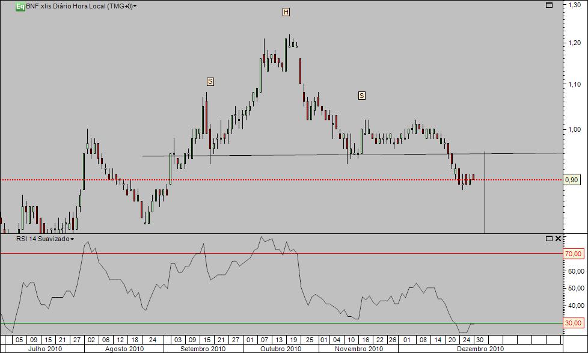This screenshot has height=353, width=588.
Task: Click date 04 in Novembro 2010
Action: 337,340
